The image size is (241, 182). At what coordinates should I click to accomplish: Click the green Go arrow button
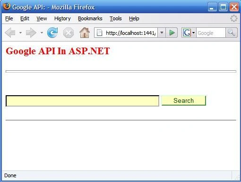172,33
